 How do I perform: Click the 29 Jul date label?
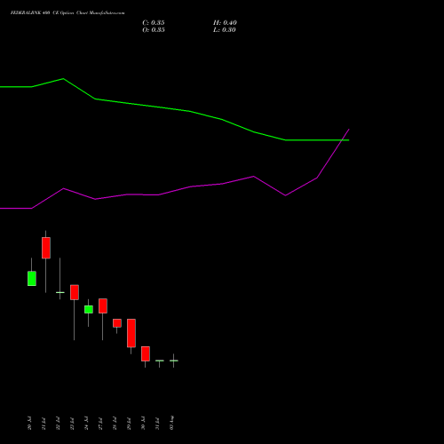point(129,423)
